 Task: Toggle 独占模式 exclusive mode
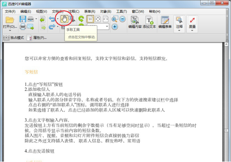pyautogui.click(x=13, y=38)
